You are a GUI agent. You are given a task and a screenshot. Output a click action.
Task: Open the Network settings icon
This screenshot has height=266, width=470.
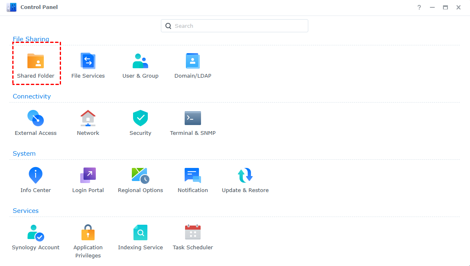[x=88, y=118]
